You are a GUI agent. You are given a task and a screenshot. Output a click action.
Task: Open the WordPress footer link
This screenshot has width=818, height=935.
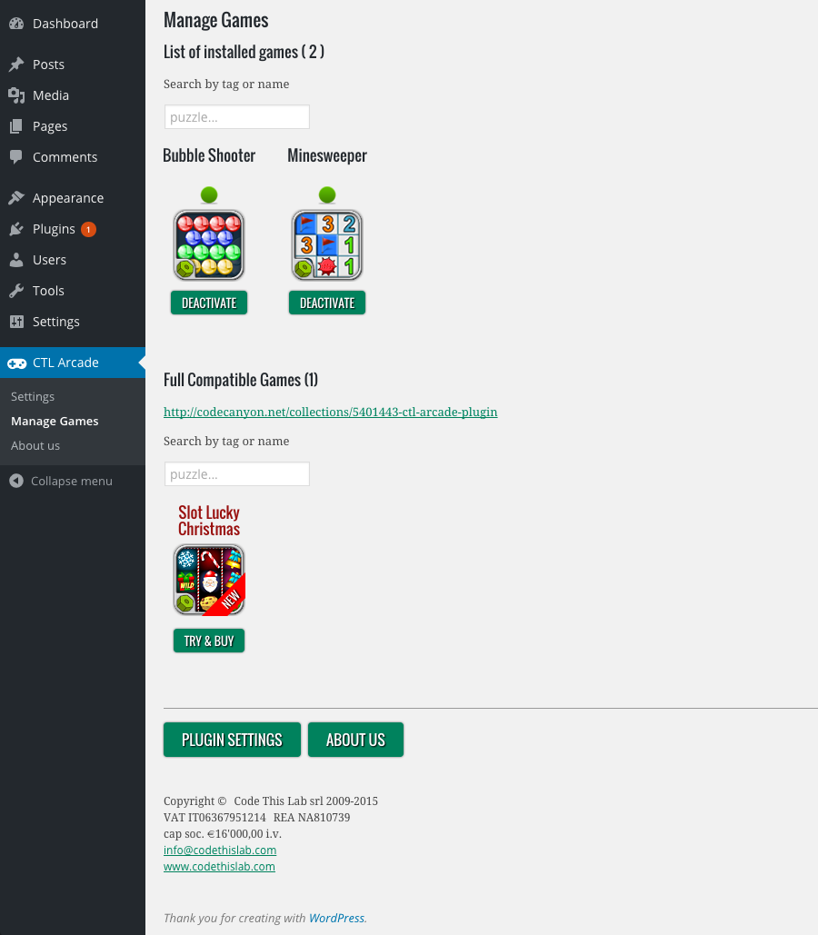click(336, 919)
